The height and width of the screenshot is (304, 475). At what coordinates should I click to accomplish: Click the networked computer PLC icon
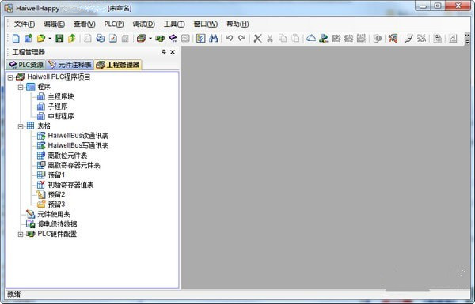pyautogui.click(x=324, y=39)
